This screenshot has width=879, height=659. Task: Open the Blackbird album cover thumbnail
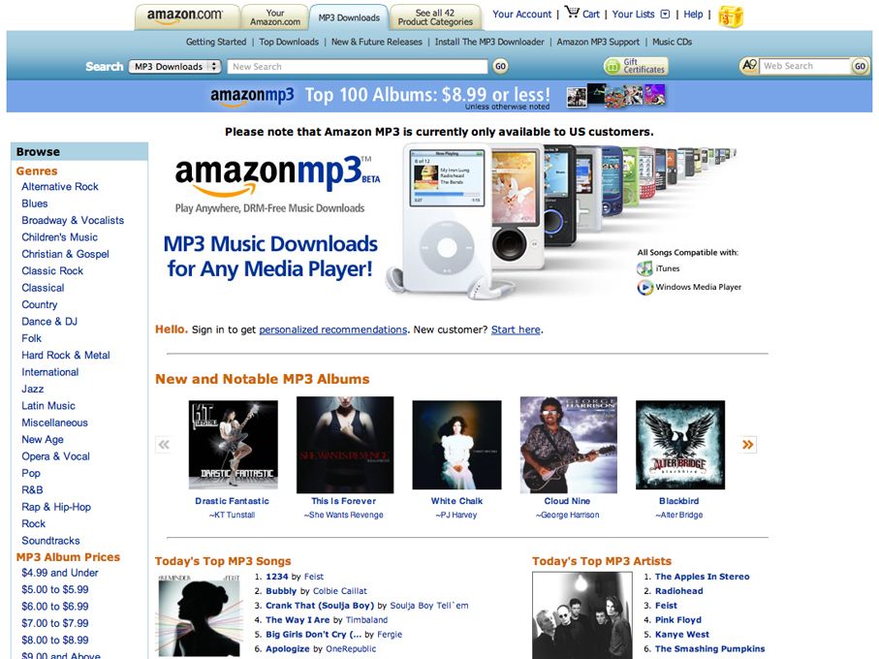click(x=680, y=445)
